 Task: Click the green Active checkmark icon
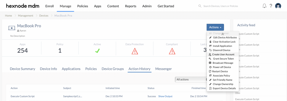pyautogui.click(x=97, y=51)
